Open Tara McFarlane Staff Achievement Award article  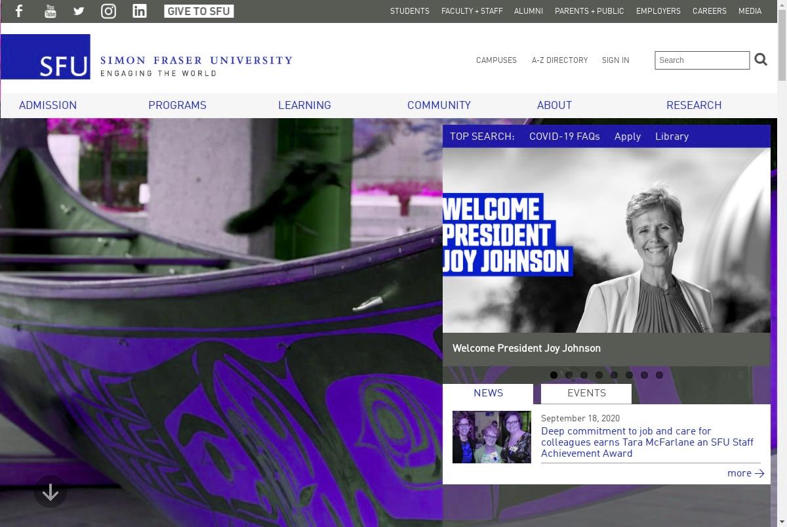click(647, 442)
